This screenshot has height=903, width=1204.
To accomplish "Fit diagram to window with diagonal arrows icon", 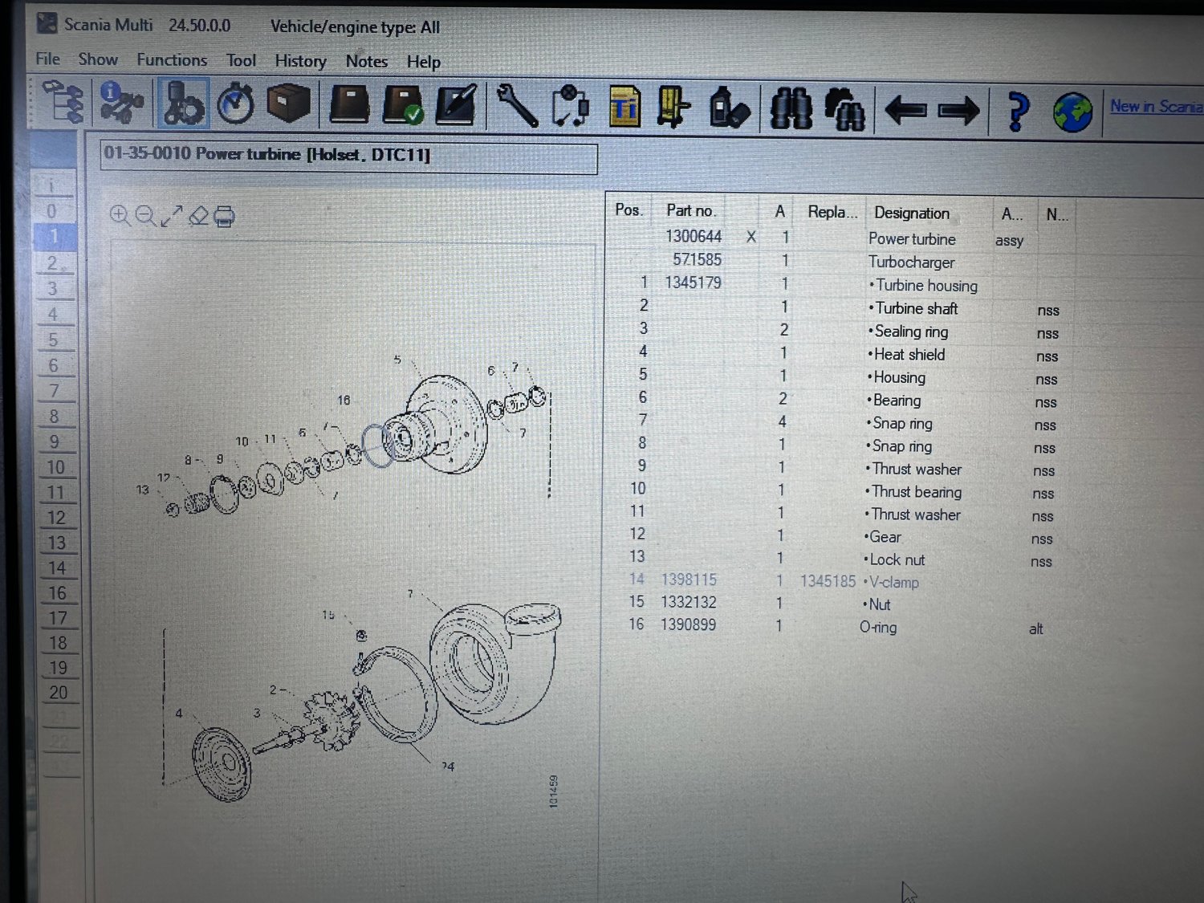I will (171, 216).
